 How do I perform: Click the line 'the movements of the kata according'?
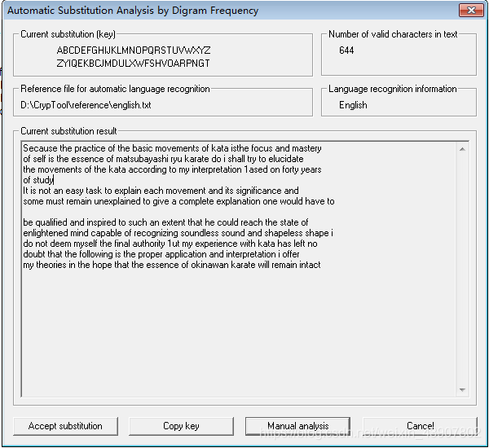[x=172, y=169]
